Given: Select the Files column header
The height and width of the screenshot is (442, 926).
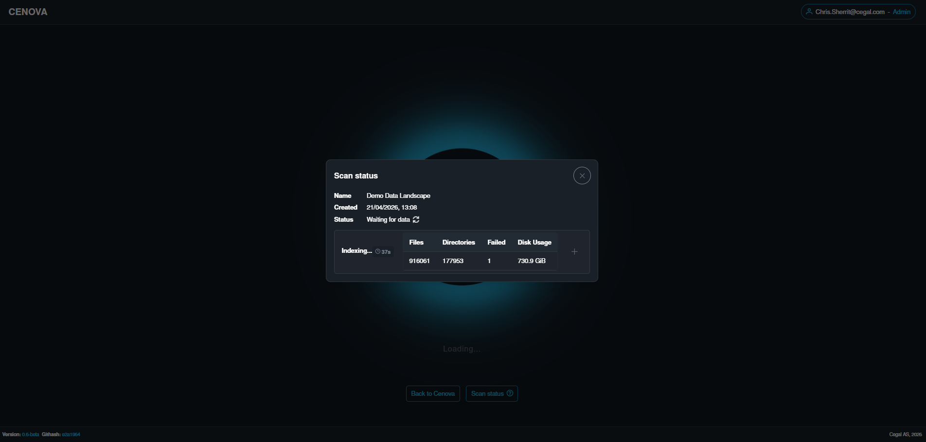Looking at the screenshot, I should tap(416, 242).
